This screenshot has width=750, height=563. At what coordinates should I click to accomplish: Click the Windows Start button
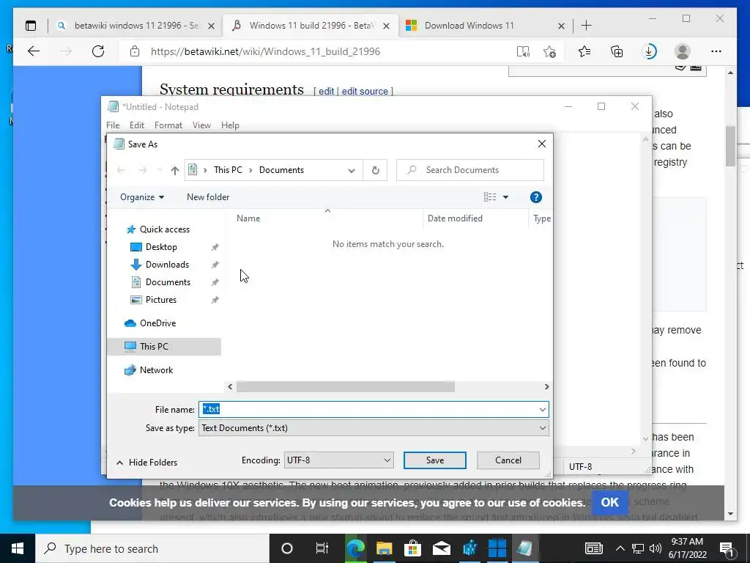(x=18, y=548)
